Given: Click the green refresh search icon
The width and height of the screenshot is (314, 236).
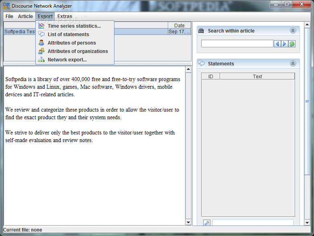Looking at the screenshot, I should coord(292,44).
